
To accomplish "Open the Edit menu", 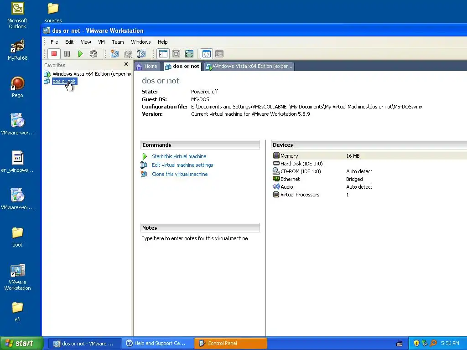I will tap(69, 42).
